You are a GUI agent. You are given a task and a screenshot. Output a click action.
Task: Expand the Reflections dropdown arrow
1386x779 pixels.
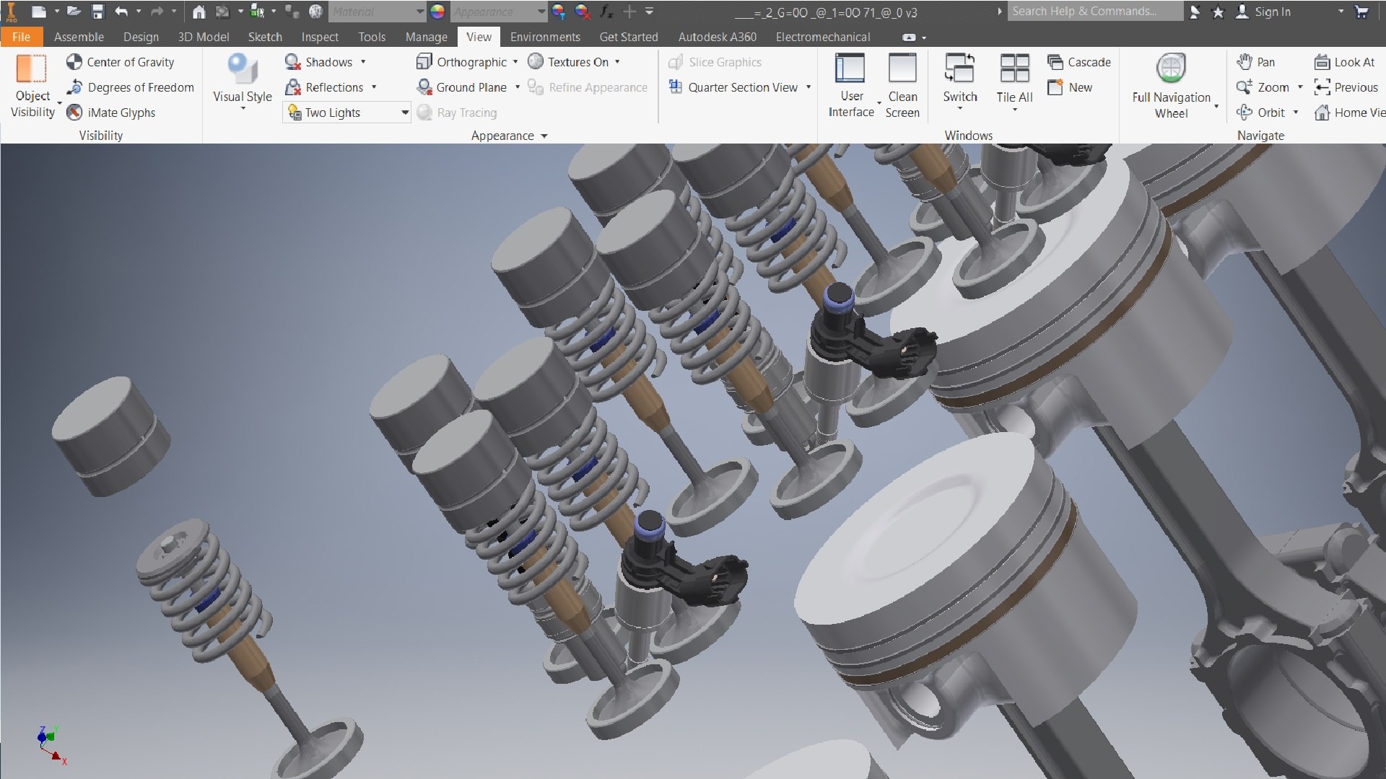pos(374,87)
